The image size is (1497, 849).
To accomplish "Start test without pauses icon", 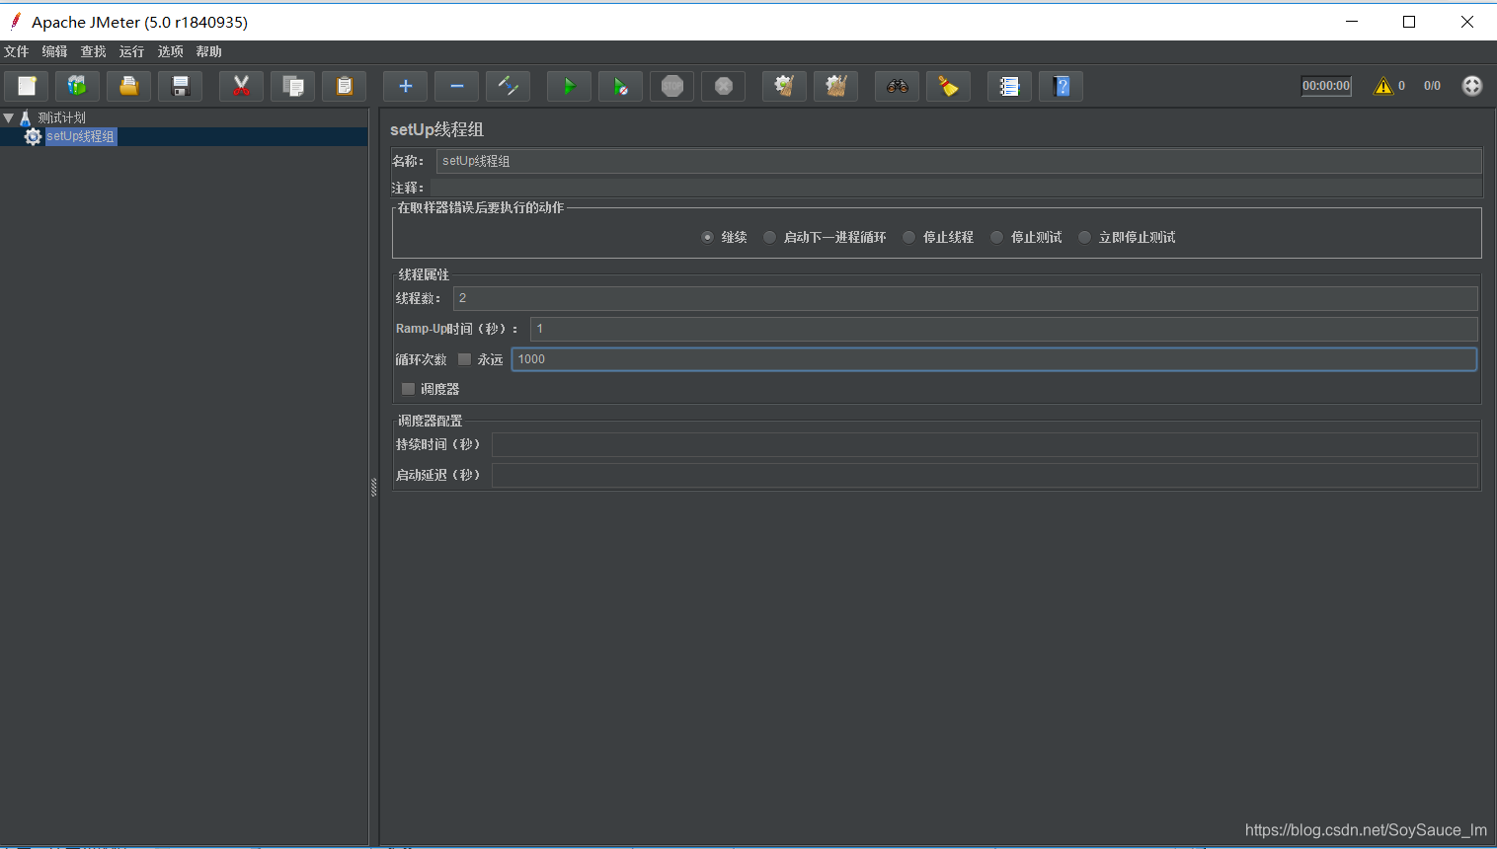I will point(620,87).
